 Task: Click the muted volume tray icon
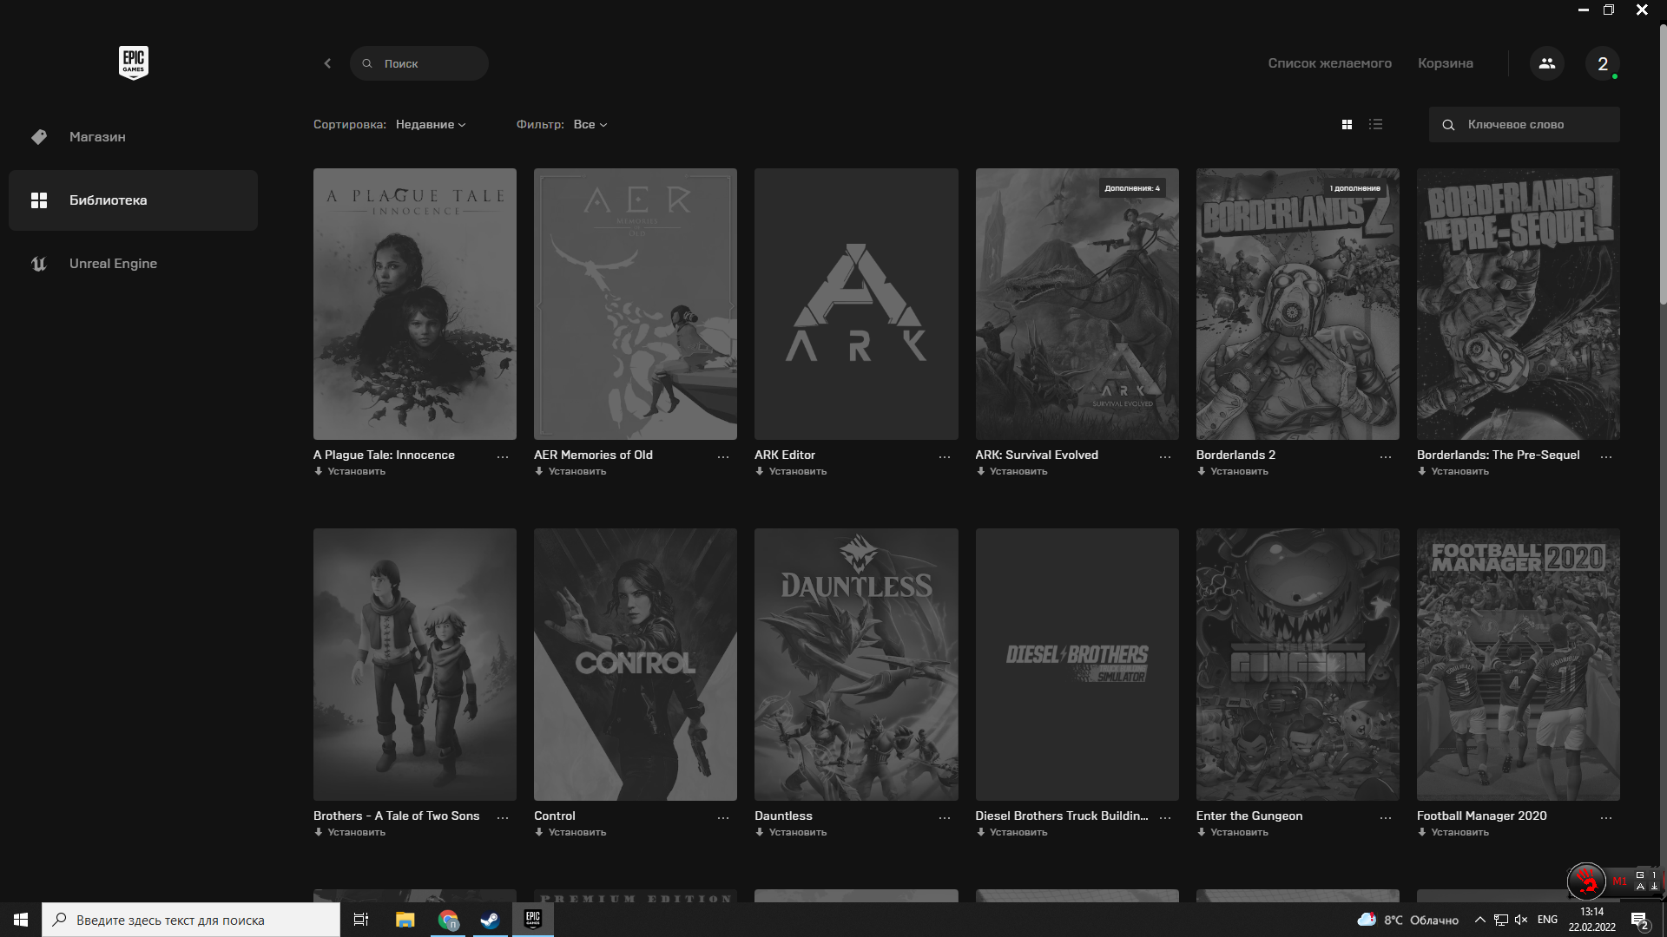point(1521,920)
